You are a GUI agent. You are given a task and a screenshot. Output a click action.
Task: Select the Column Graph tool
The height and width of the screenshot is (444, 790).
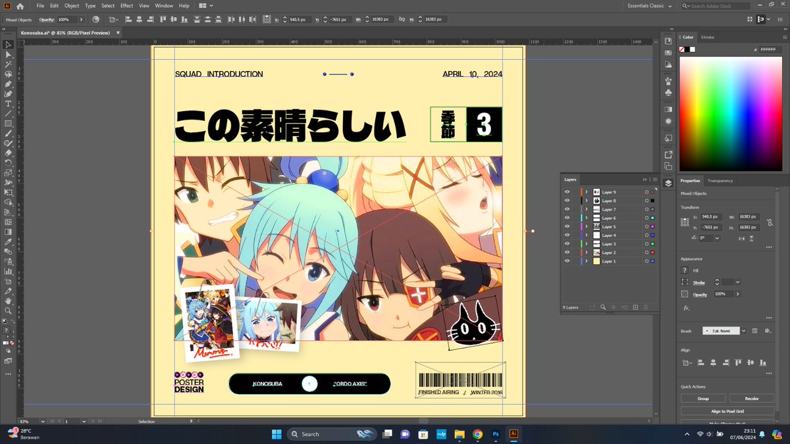point(9,271)
